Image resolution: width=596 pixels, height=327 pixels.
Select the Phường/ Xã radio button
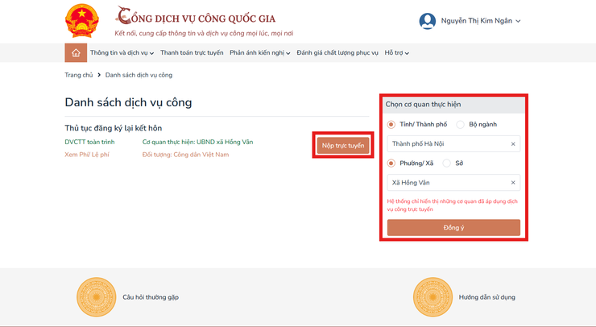pyautogui.click(x=391, y=163)
